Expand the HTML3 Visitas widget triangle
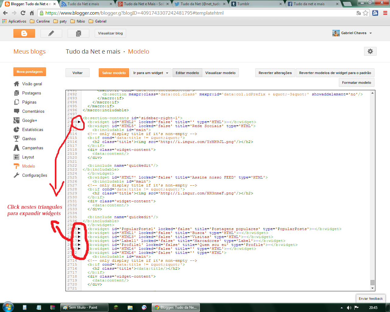The height and width of the screenshot is (312, 390). coord(79,237)
